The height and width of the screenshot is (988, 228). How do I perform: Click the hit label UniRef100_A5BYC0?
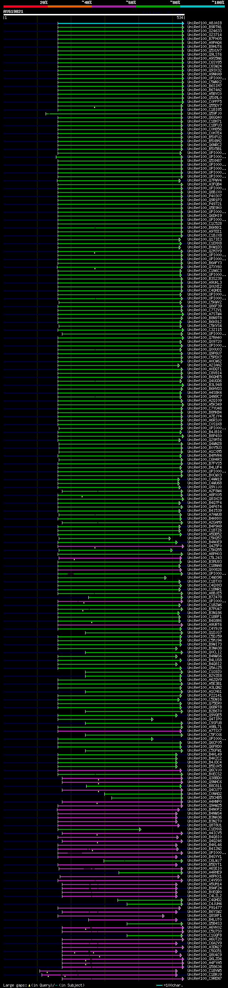click(204, 94)
